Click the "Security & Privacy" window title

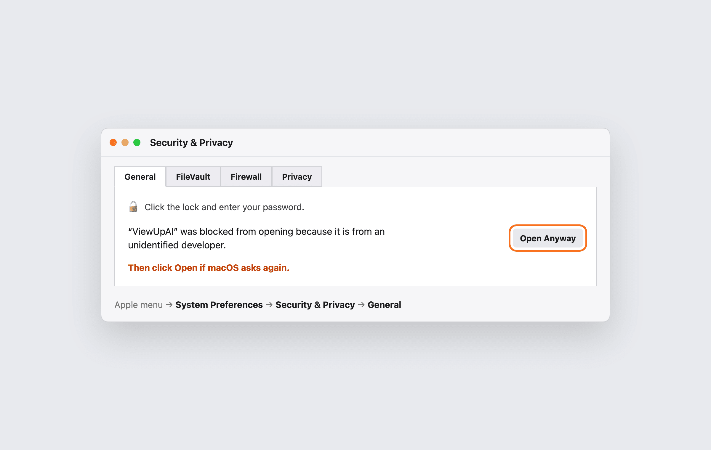coord(191,142)
